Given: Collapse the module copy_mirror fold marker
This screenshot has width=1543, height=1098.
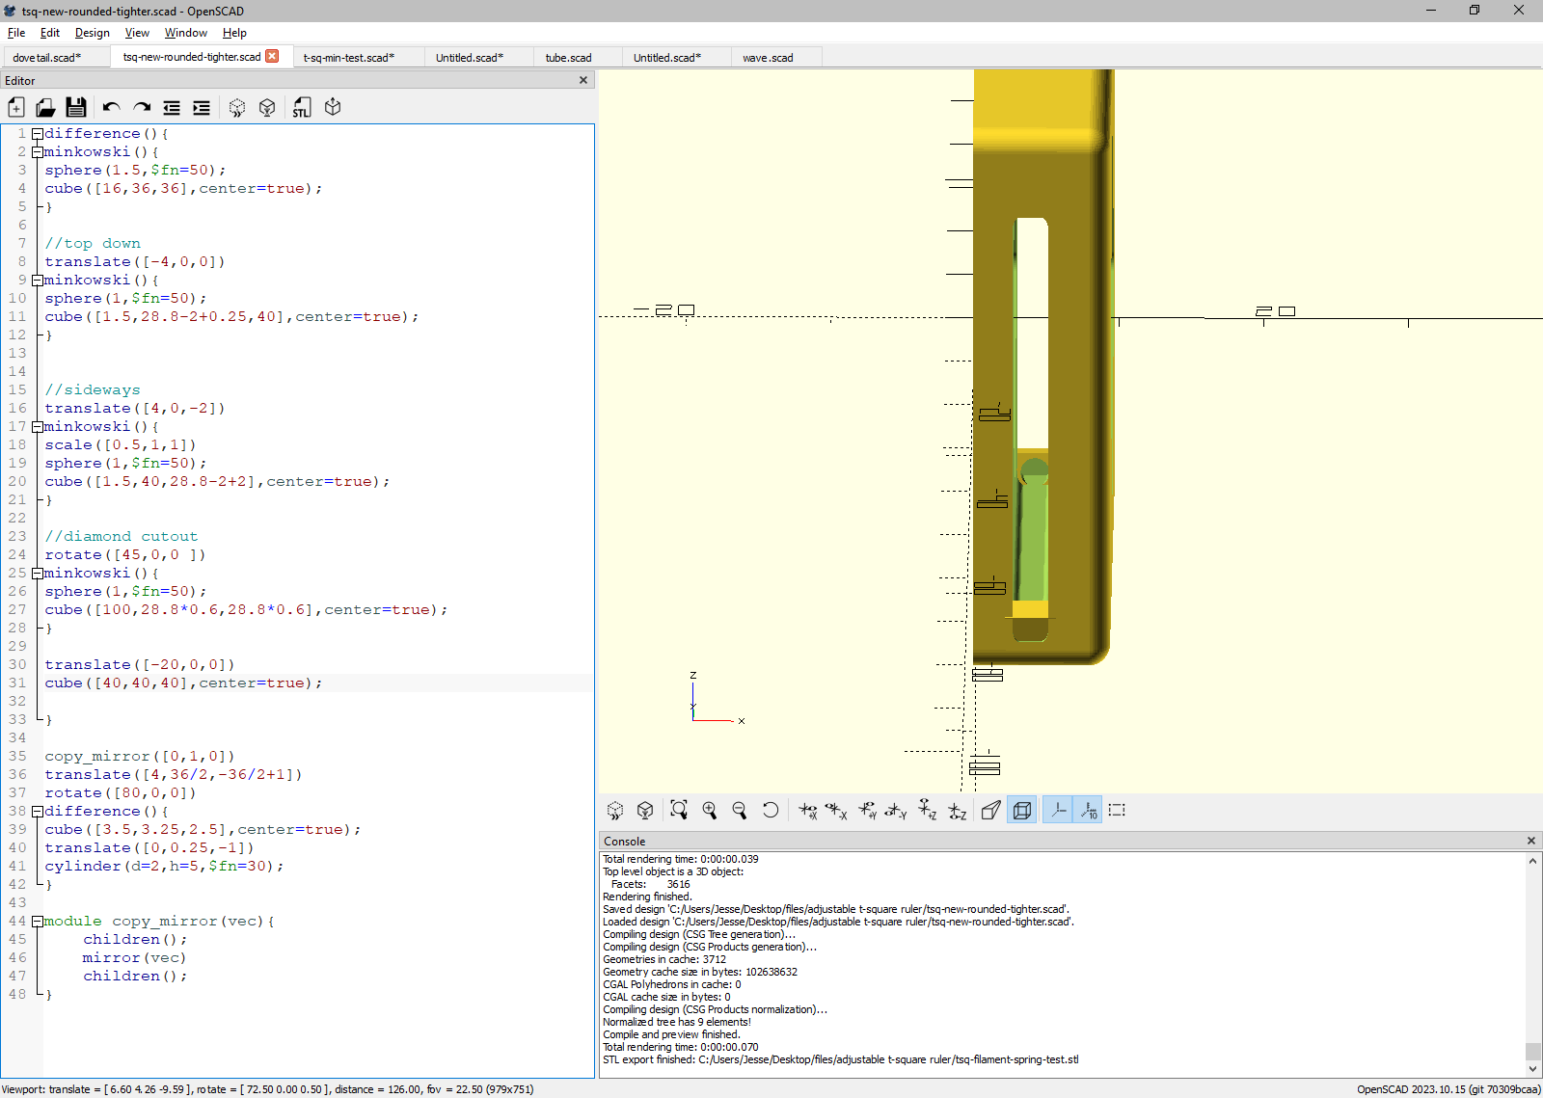Looking at the screenshot, I should pyautogui.click(x=38, y=922).
